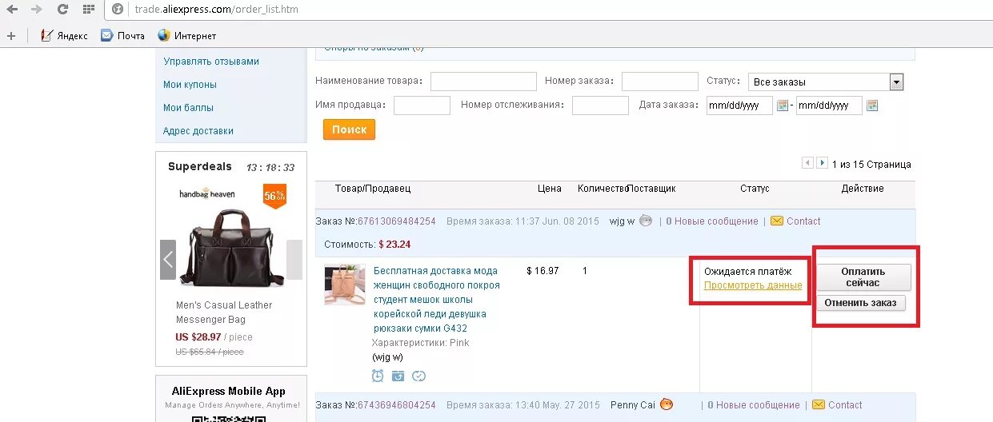Viewport: 993px width, 422px height.
Task: Click the seller name wjg w
Action: pyautogui.click(x=622, y=221)
